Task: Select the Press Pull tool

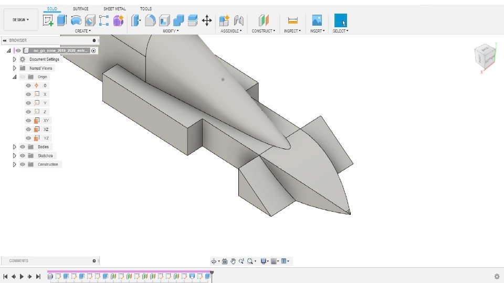Action: [136, 20]
